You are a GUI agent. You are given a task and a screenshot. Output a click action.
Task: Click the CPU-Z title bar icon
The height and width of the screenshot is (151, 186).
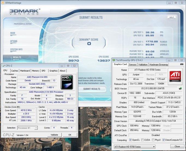pos(3,66)
